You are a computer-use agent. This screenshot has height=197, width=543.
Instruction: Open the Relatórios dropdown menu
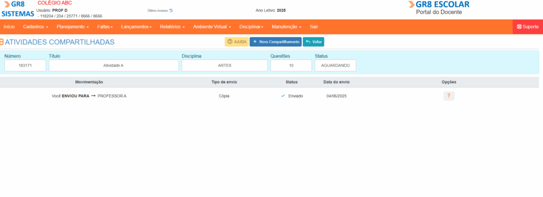coord(172,26)
